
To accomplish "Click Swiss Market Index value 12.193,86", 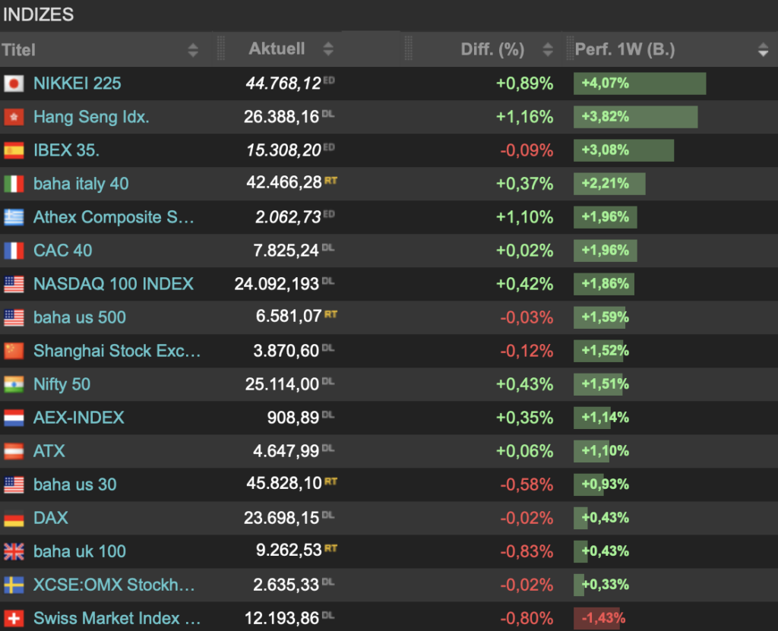I will tap(282, 618).
